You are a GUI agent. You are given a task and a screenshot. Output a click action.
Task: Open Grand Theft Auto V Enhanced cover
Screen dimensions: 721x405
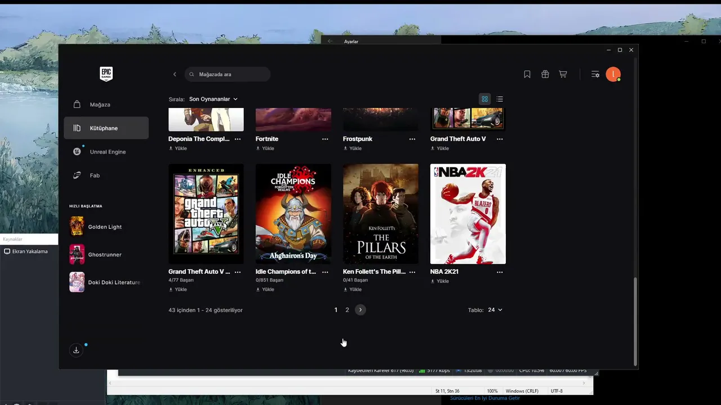coord(206,214)
